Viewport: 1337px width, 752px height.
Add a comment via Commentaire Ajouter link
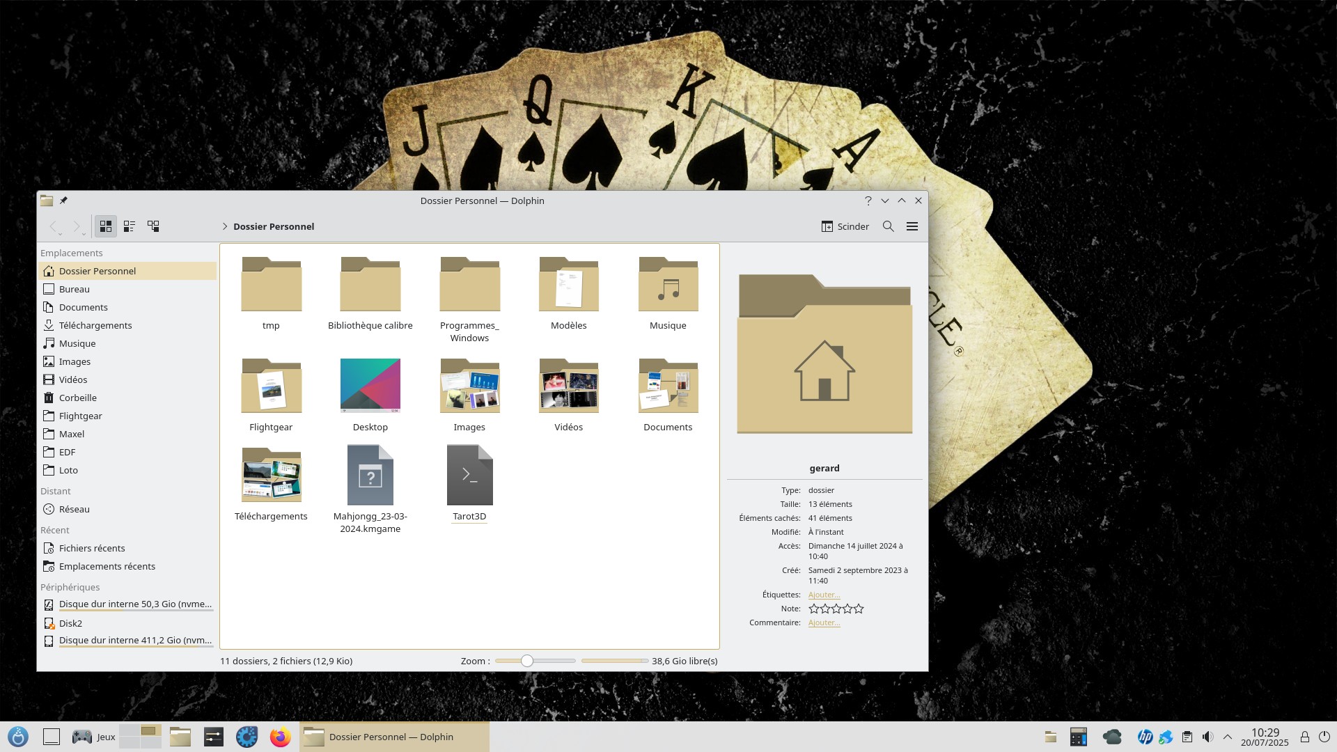(824, 622)
